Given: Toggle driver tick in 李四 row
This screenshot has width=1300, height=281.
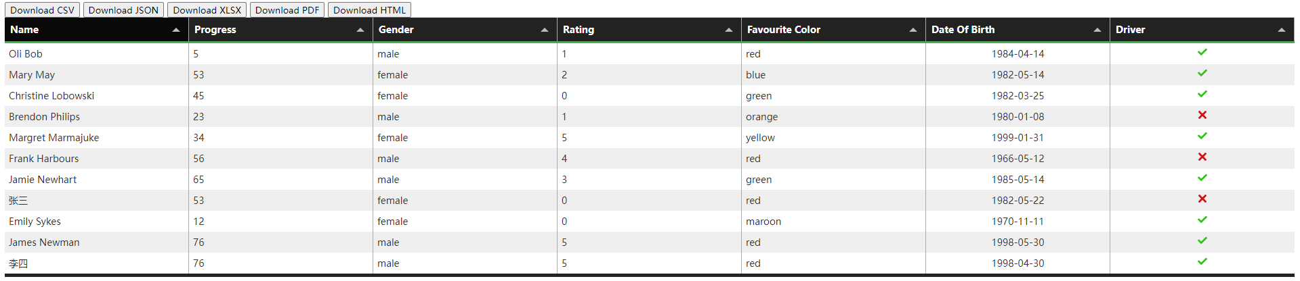Looking at the screenshot, I should click(1202, 262).
